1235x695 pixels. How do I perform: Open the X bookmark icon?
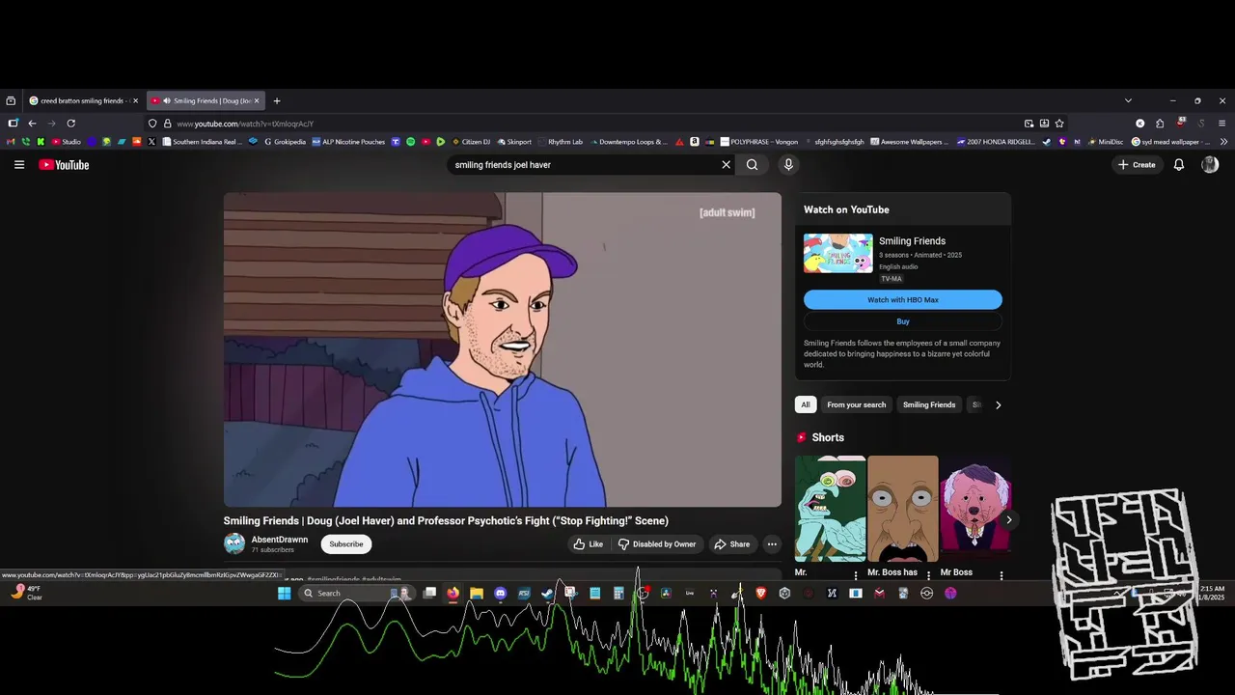click(151, 142)
